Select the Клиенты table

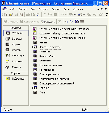tap(45, 52)
